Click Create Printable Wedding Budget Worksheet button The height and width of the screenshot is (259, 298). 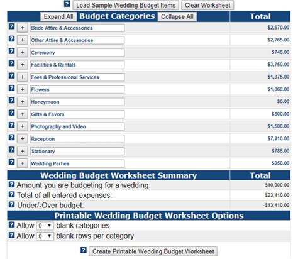click(x=153, y=251)
